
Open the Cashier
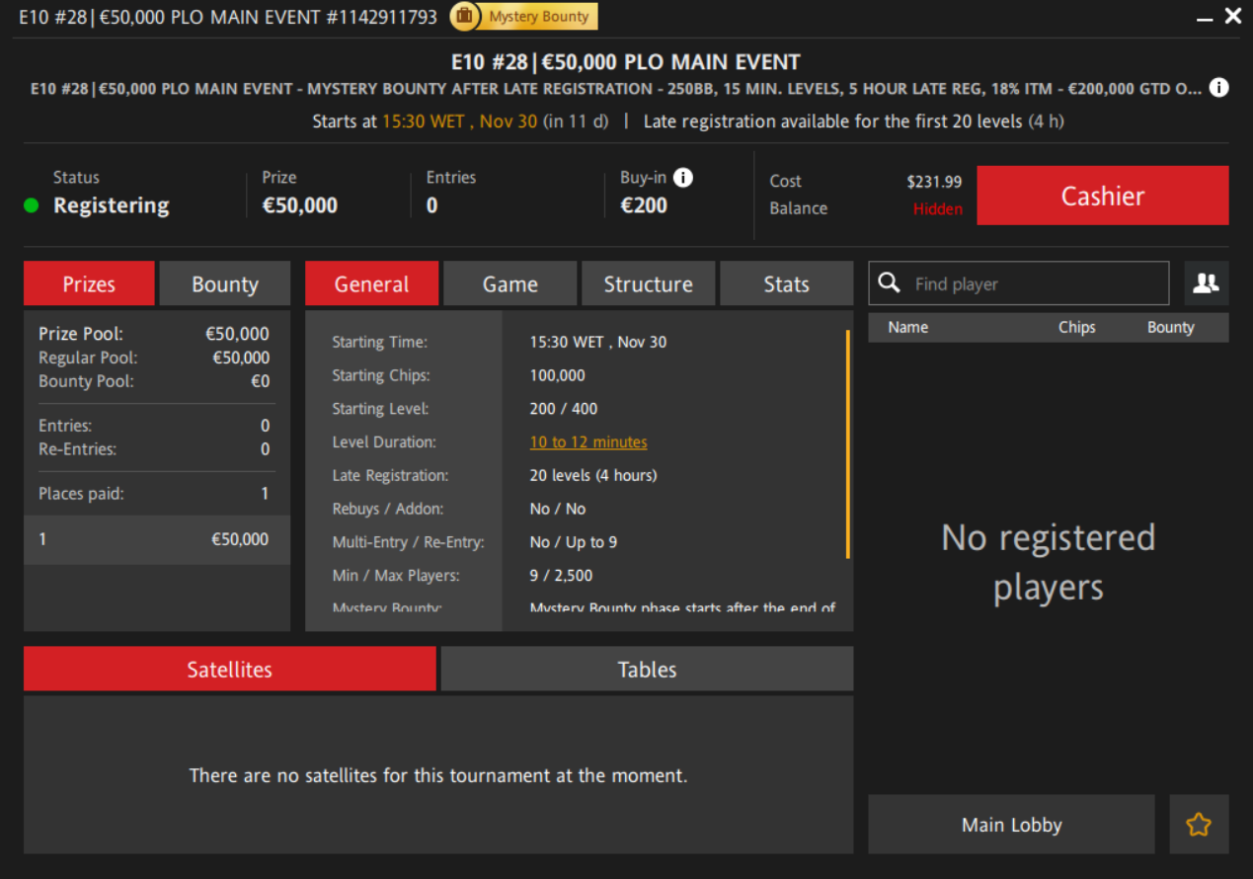pyautogui.click(x=1102, y=196)
